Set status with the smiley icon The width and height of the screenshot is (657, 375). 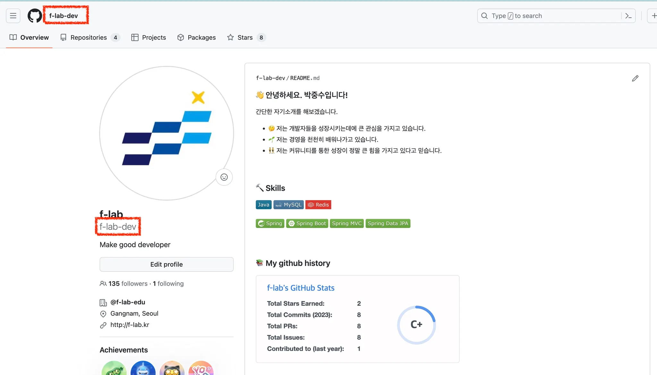224,177
